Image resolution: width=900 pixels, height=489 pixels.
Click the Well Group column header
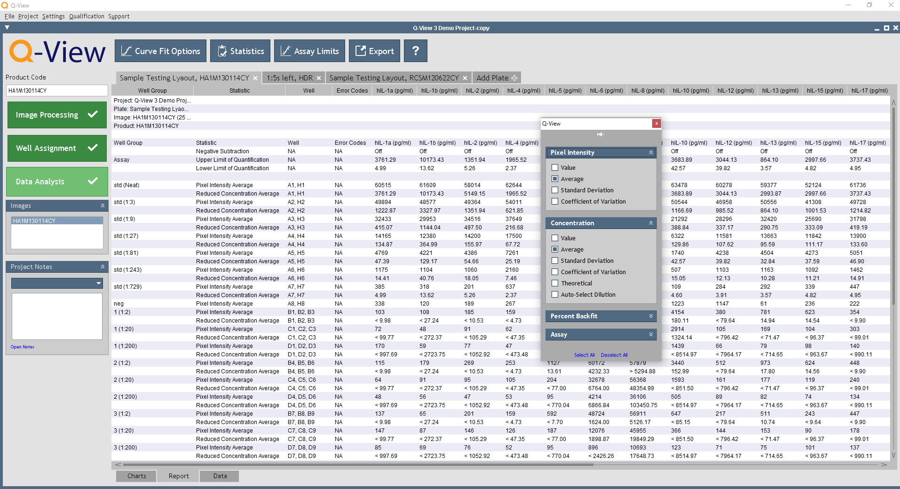point(152,90)
